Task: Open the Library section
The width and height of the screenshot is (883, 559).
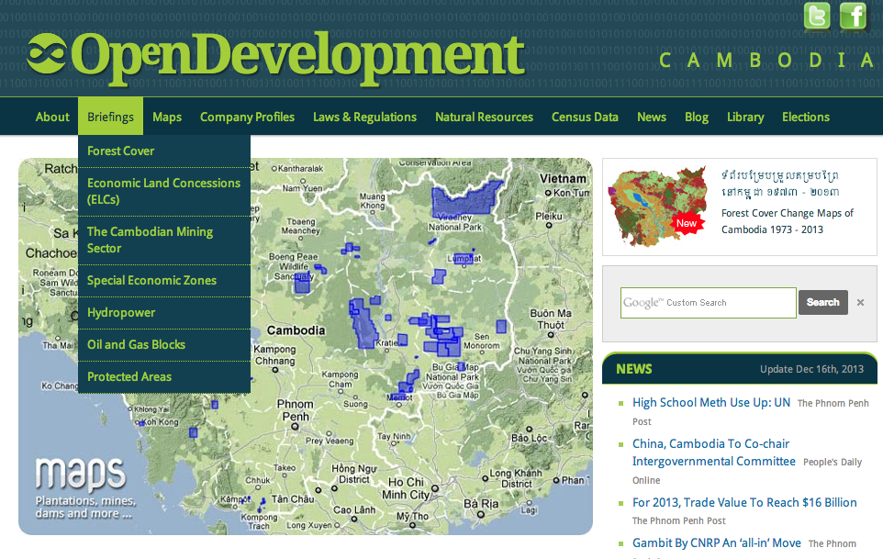Action: [x=745, y=117]
